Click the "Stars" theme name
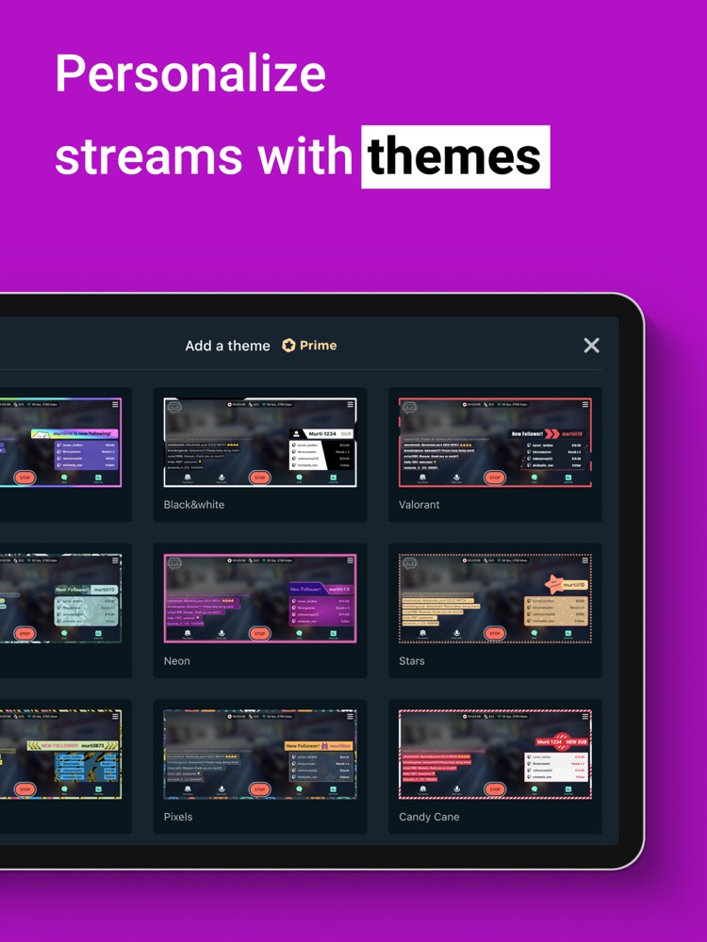This screenshot has width=707, height=942. click(412, 661)
